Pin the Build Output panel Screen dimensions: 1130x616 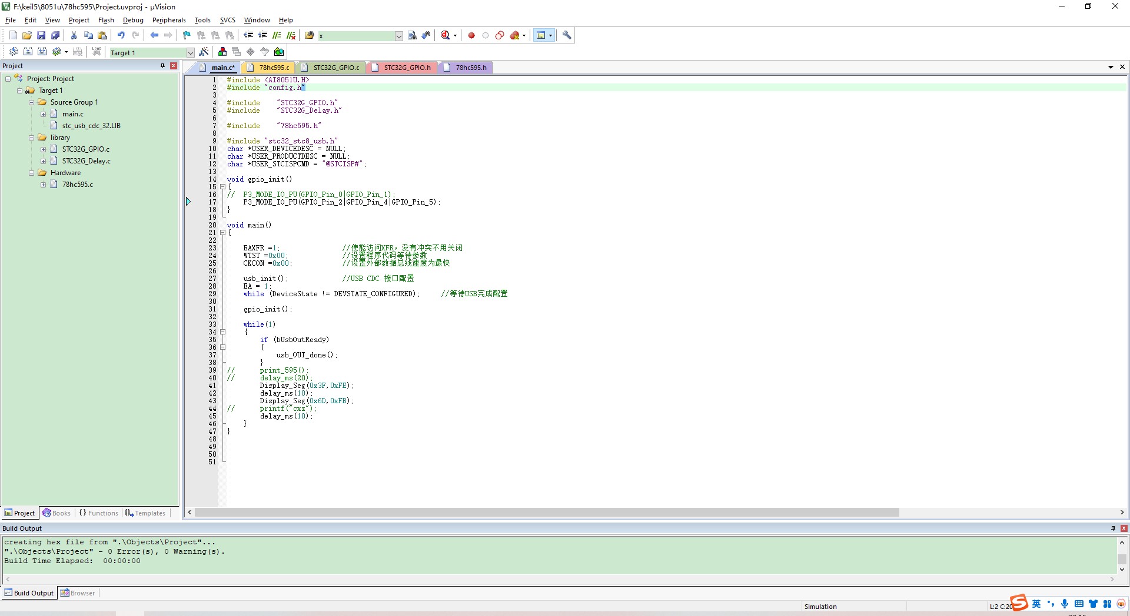tap(1113, 528)
